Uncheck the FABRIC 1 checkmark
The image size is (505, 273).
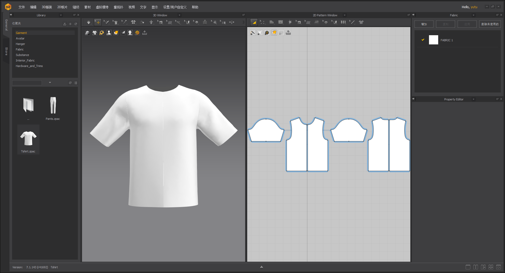pos(423,40)
